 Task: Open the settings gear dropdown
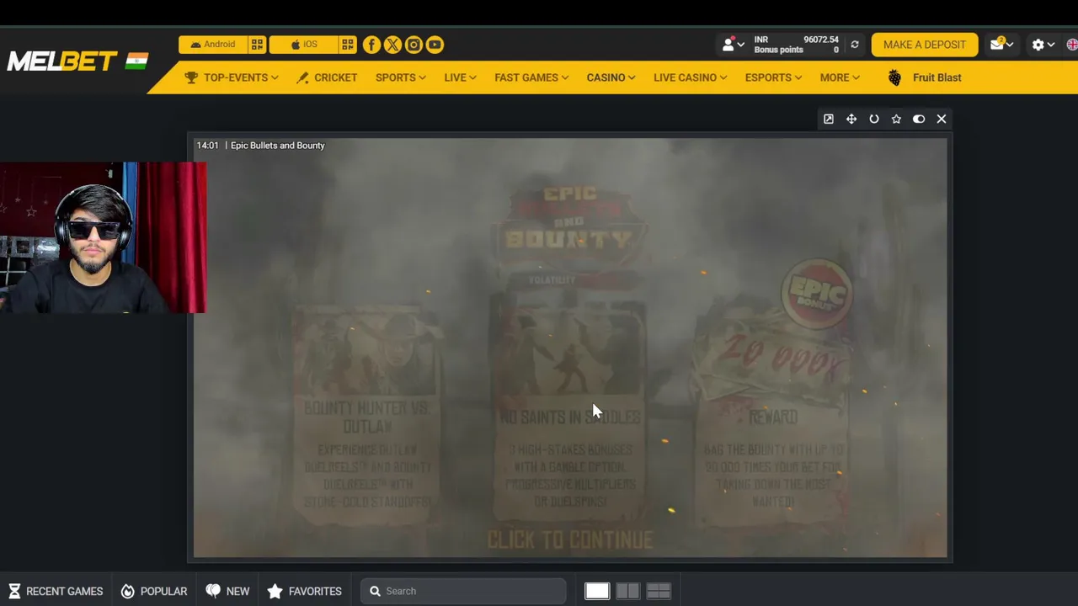tap(1043, 45)
